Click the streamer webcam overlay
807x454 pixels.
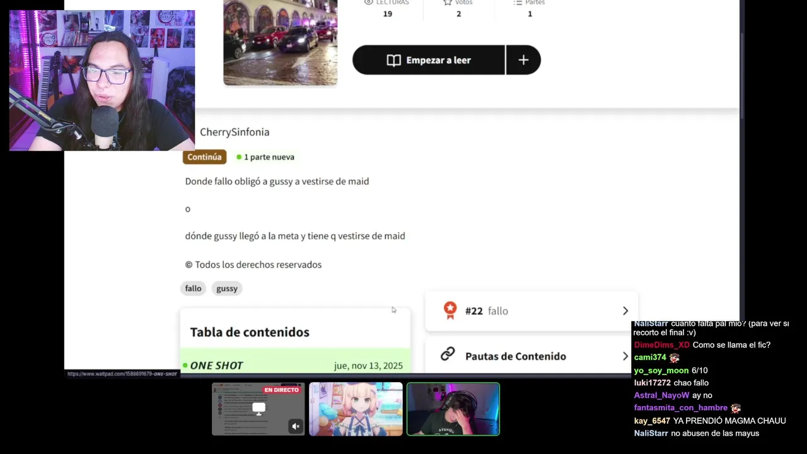102,80
